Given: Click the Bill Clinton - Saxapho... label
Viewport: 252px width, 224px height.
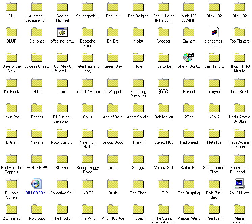Looking at the screenshot, I should click(x=62, y=119).
